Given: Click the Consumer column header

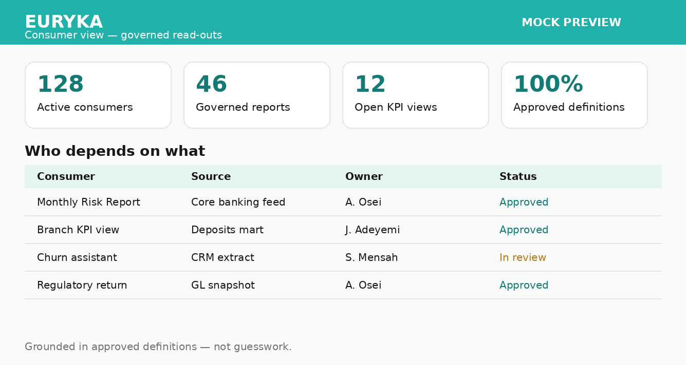Looking at the screenshot, I should click(x=66, y=176).
